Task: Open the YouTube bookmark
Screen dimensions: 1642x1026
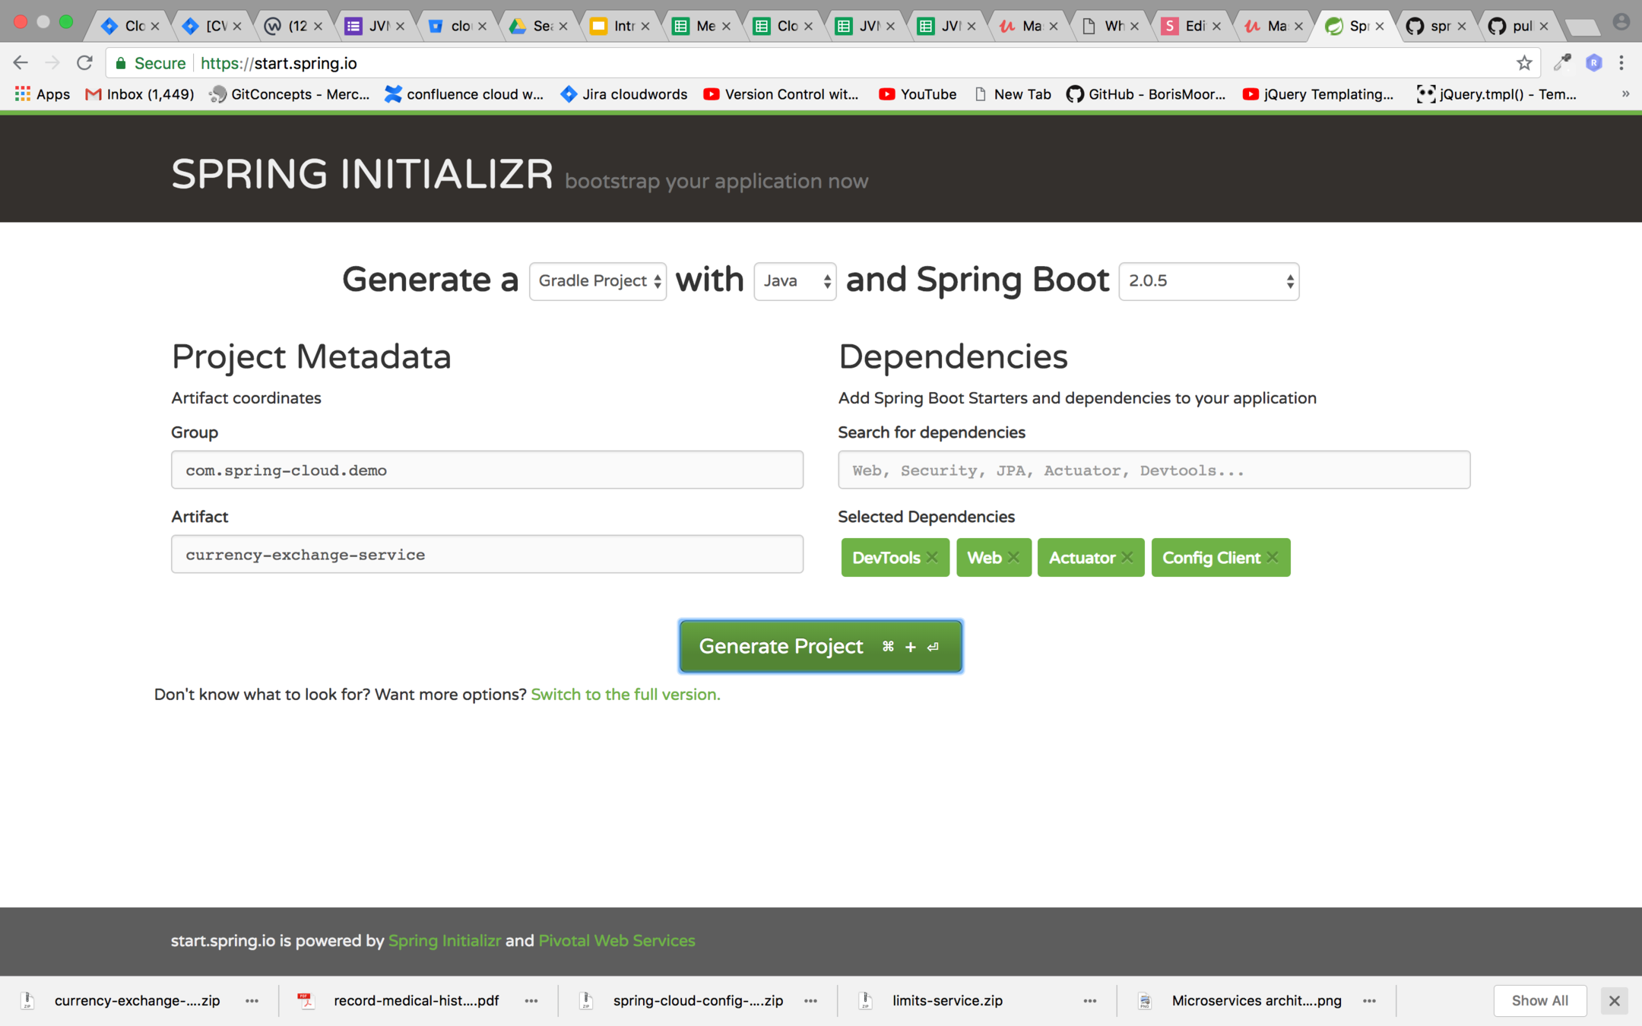Action: point(918,94)
